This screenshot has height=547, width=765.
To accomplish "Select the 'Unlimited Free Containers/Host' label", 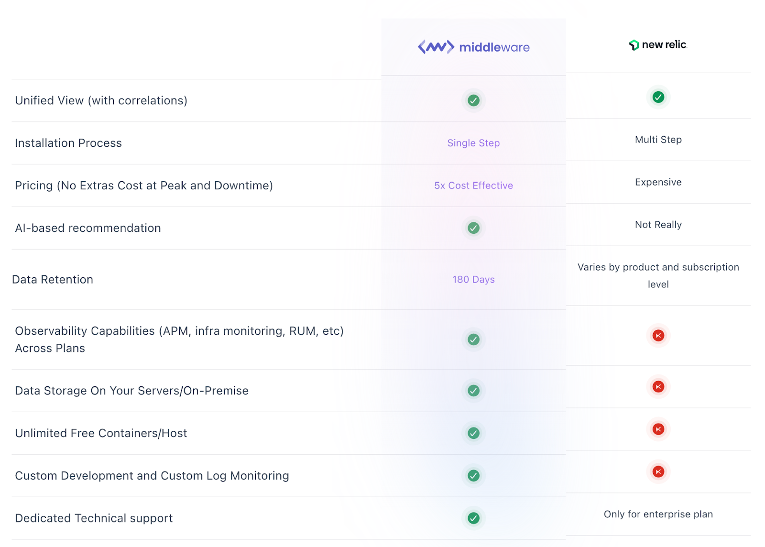I will click(x=101, y=433).
